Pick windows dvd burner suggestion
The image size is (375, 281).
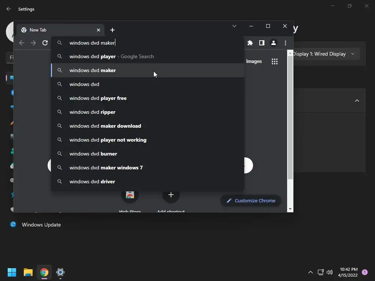pyautogui.click(x=148, y=154)
